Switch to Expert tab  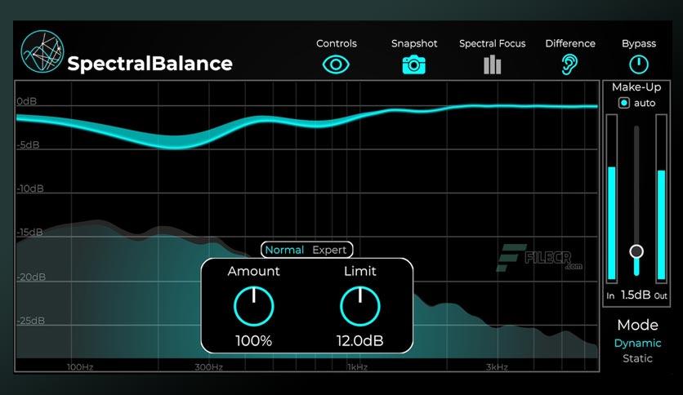click(x=329, y=250)
